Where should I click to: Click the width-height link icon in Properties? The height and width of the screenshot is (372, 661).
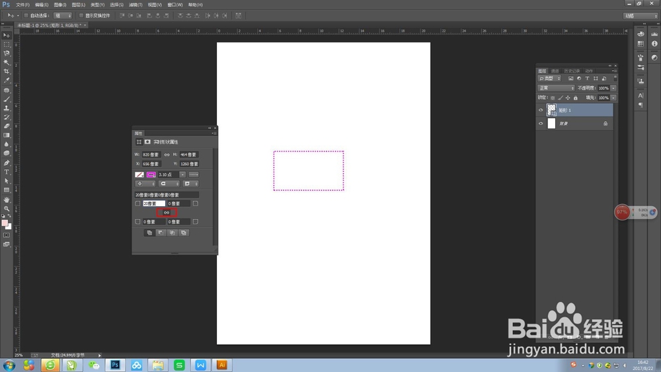click(x=167, y=155)
